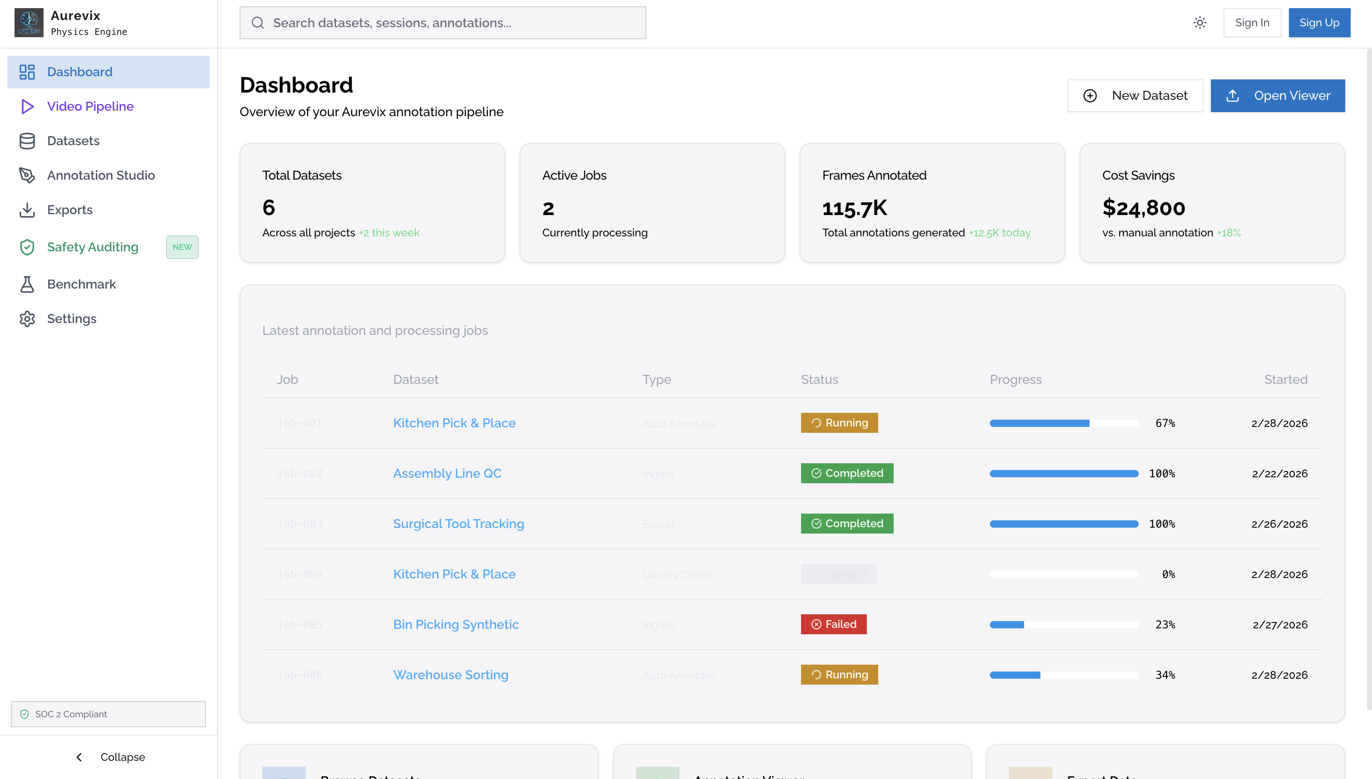
Task: Toggle the light/dark theme sun icon
Action: click(1200, 23)
